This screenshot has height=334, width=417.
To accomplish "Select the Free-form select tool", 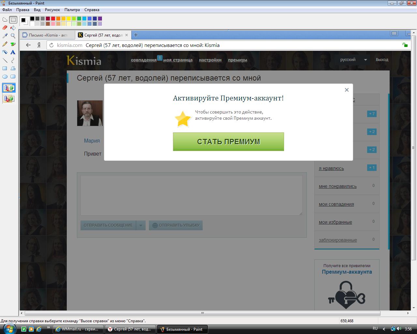I will click(5, 20).
